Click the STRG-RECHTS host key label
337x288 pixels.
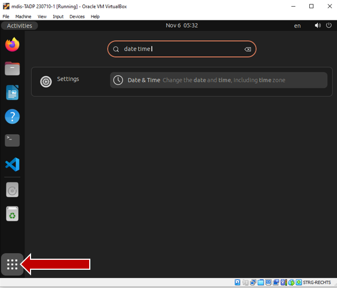click(317, 282)
